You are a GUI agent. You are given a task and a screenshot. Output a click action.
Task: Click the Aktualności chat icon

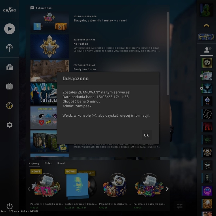tap(32, 8)
